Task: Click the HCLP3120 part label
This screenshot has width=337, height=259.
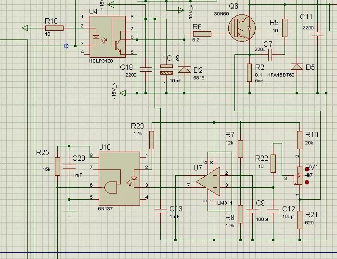Action: (101, 61)
